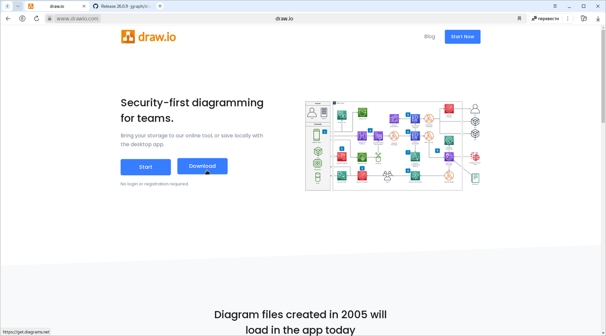Click 'No login or registration required.' text
The image size is (606, 336).
point(155,184)
